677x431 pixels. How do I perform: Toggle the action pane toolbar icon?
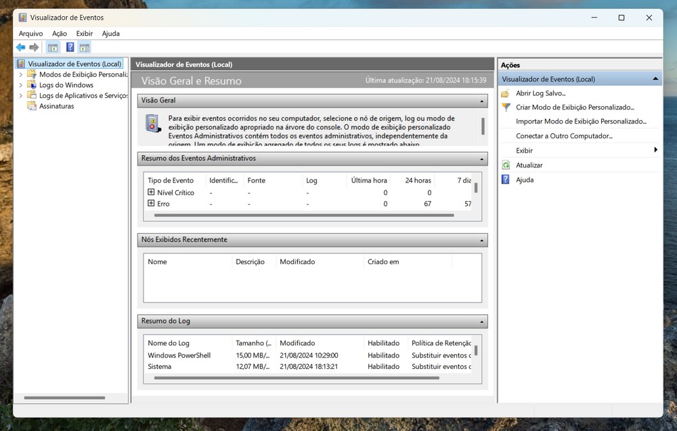[x=85, y=47]
